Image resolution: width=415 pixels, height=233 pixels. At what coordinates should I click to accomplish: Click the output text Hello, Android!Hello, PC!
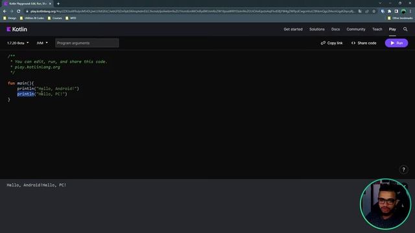click(36, 185)
